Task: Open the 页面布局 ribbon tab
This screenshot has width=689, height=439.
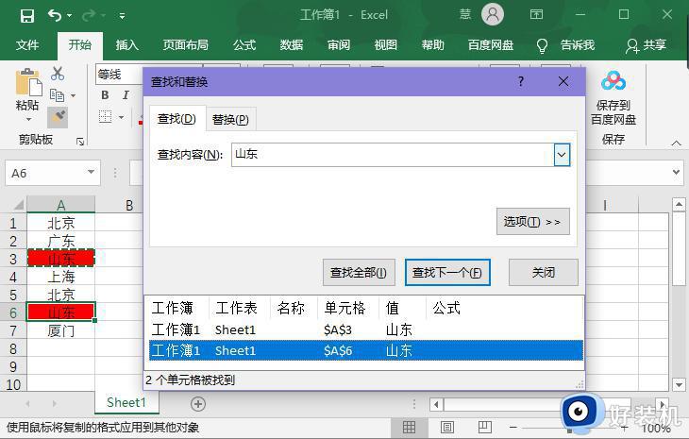Action: 185,44
